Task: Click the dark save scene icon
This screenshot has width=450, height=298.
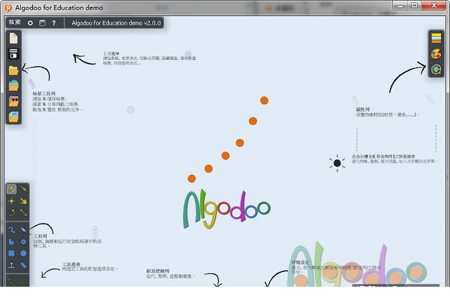Action: pyautogui.click(x=13, y=54)
